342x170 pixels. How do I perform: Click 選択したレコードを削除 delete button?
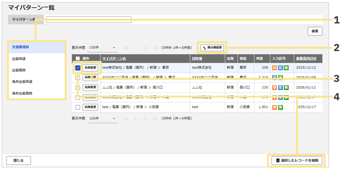click(297, 161)
